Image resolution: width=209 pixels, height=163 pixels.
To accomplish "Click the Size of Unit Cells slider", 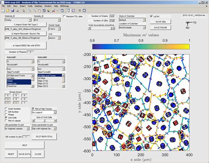I will click(44, 120).
